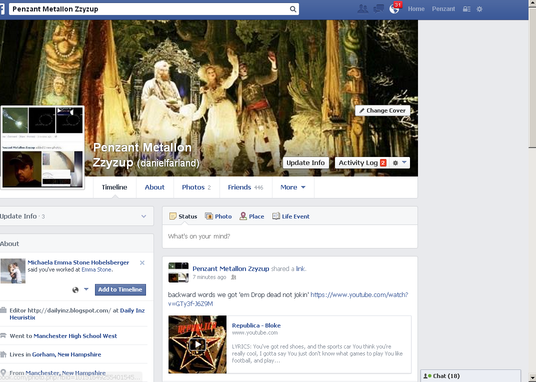Open the Chat (18) bar
536x382 pixels.
[x=470, y=376]
